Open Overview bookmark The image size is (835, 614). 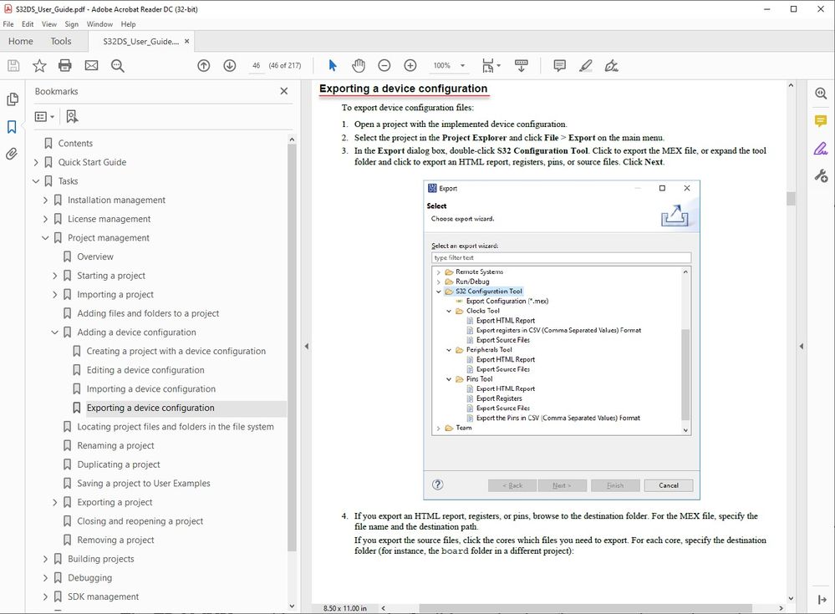pyautogui.click(x=95, y=257)
